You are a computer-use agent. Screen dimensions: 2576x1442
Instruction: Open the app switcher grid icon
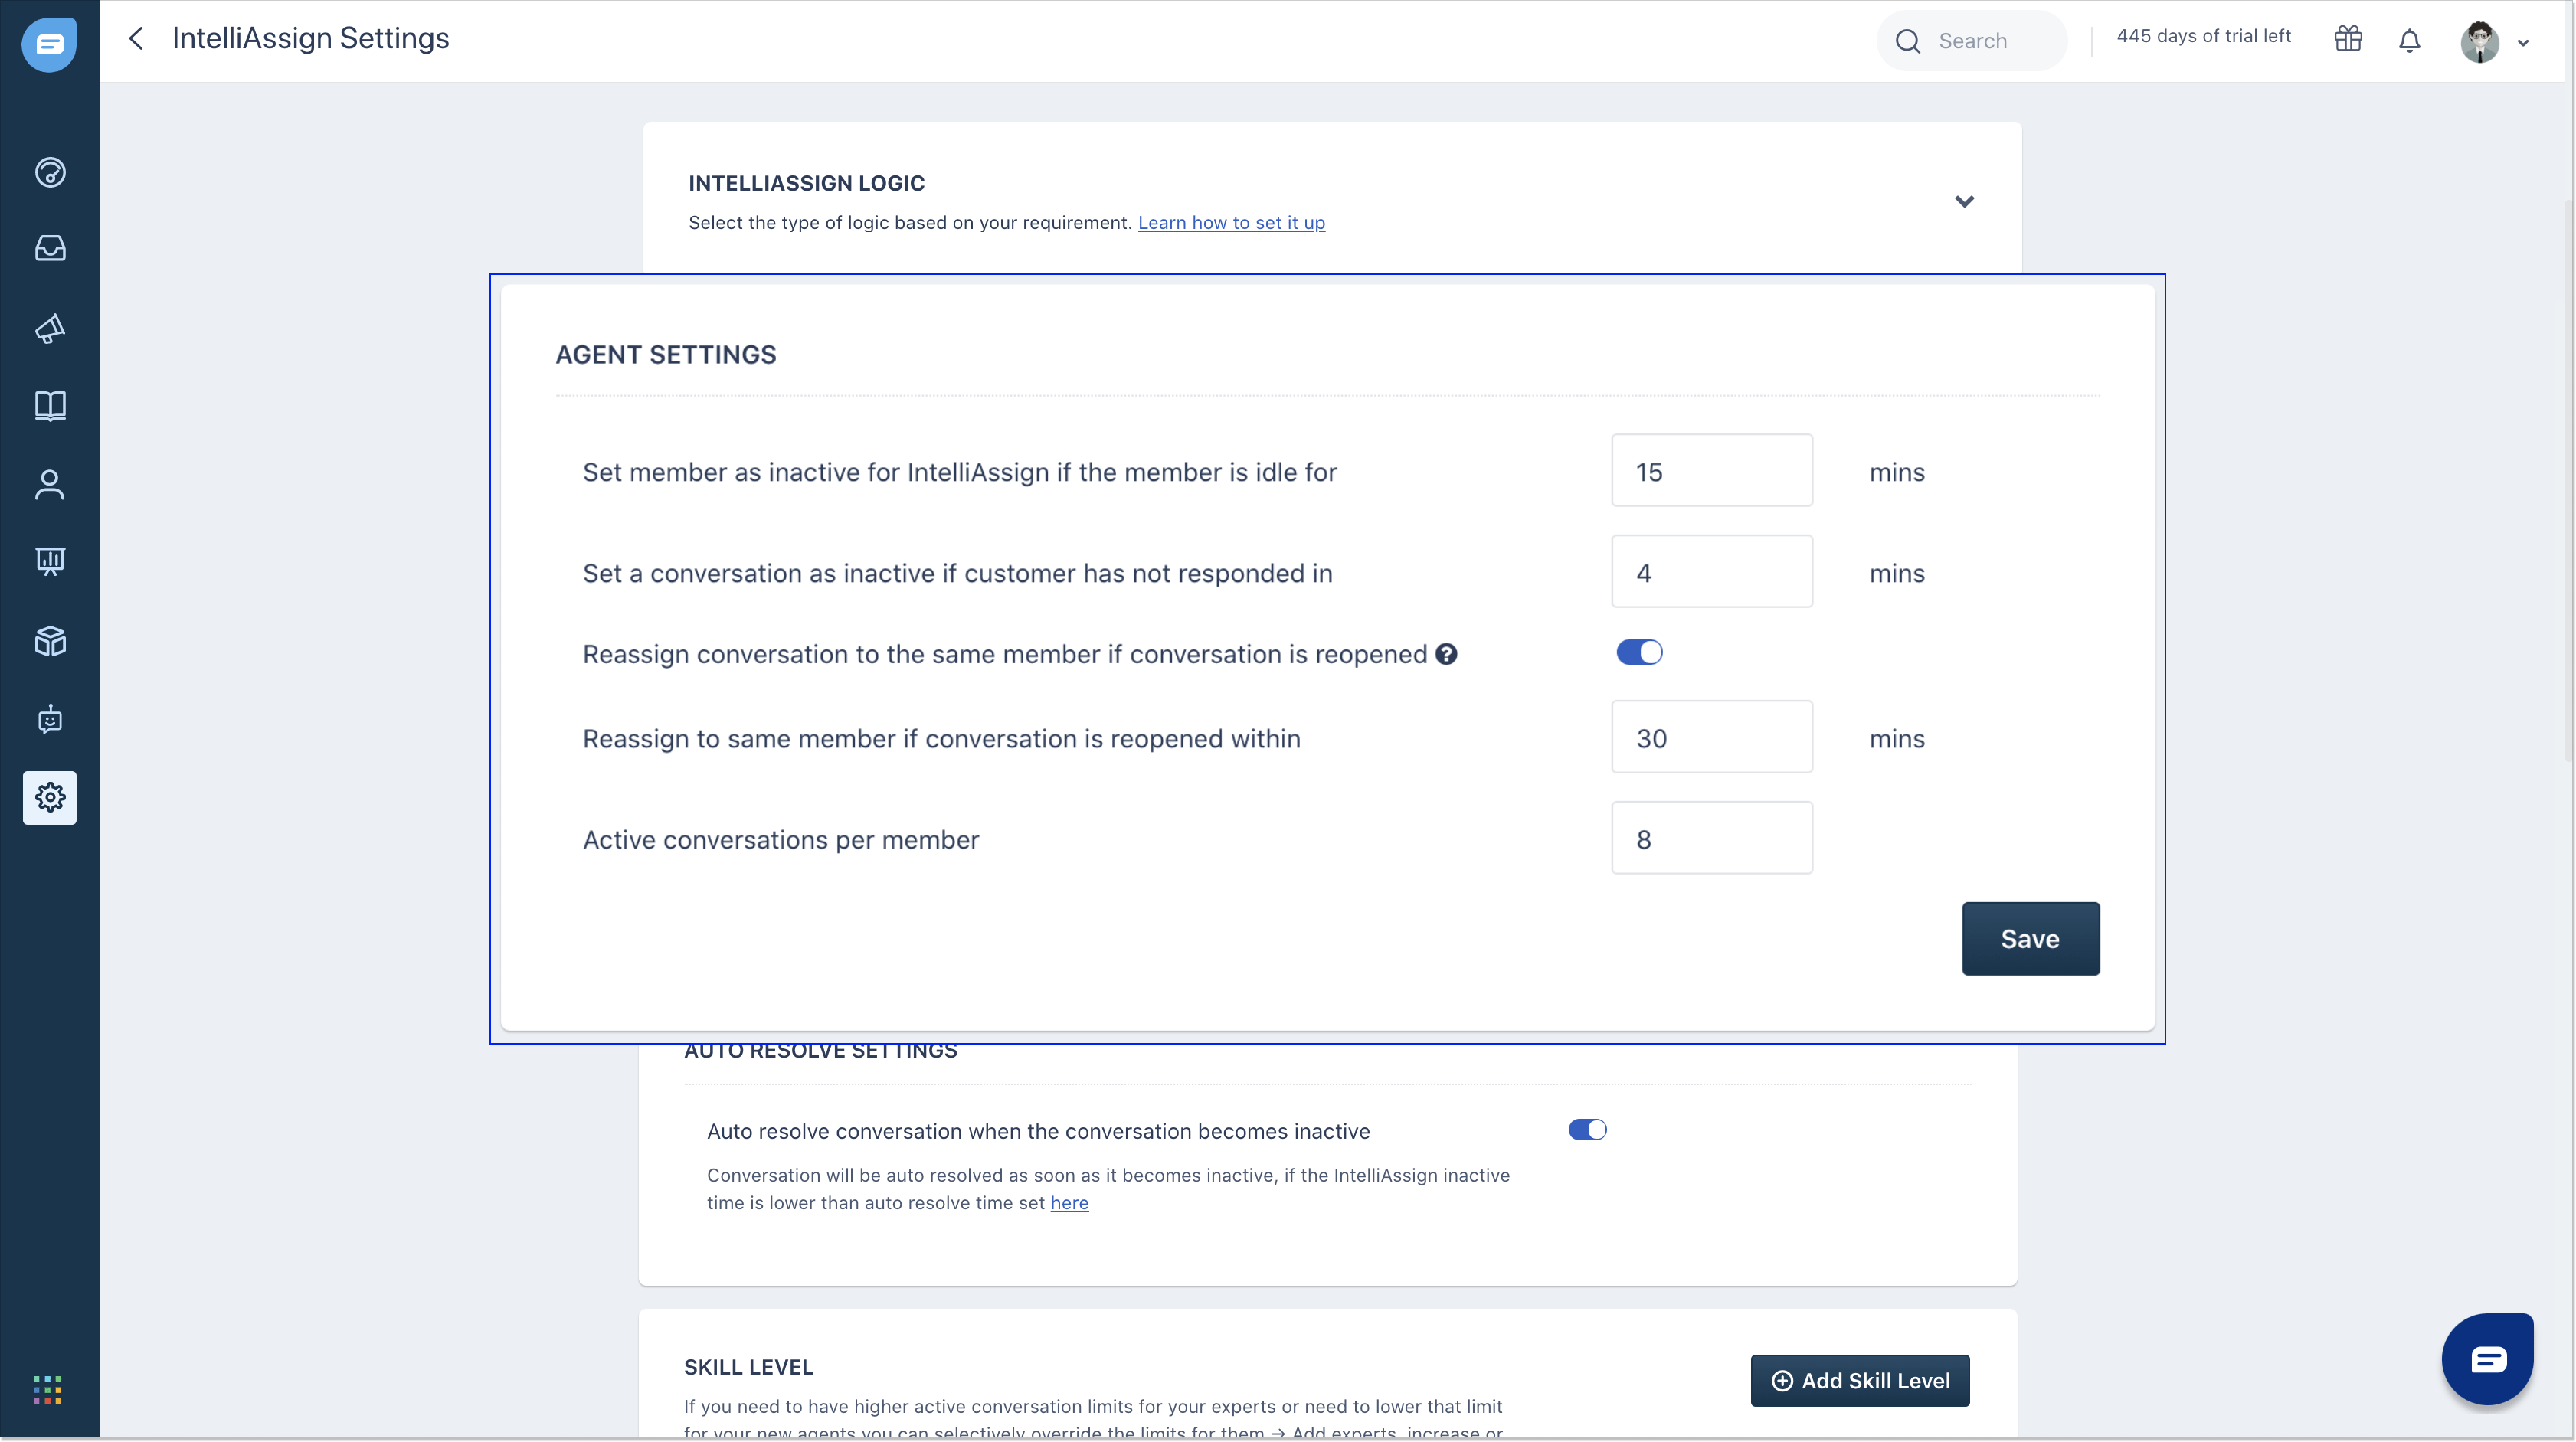pos(48,1389)
